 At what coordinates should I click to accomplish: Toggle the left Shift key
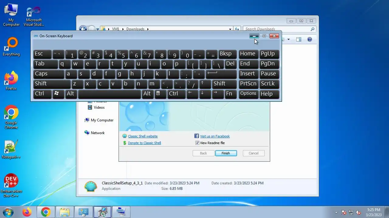click(52, 84)
